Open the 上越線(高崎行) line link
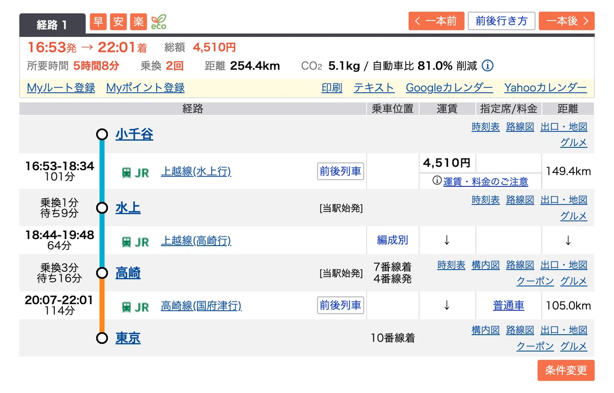This screenshot has height=393, width=614. point(196,241)
